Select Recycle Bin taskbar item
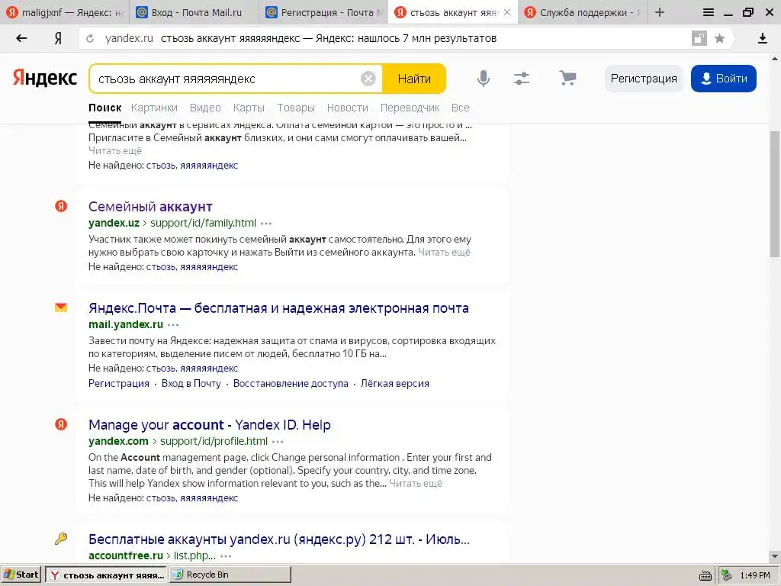 pos(230,575)
